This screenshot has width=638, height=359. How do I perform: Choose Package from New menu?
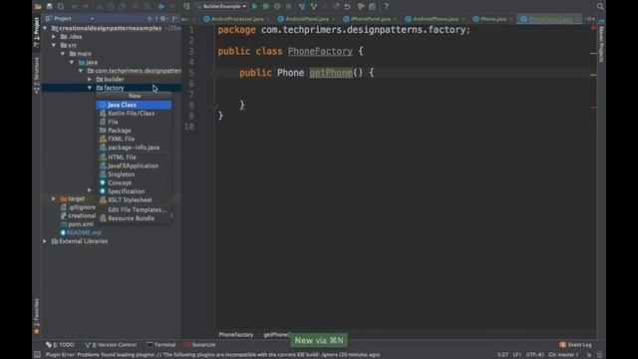pos(134,131)
